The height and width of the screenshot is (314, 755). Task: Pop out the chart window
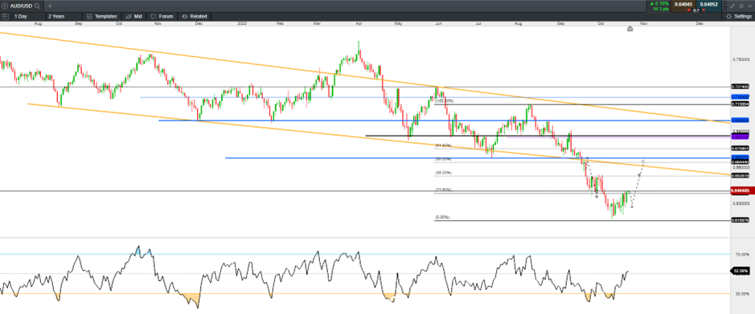pos(741,6)
